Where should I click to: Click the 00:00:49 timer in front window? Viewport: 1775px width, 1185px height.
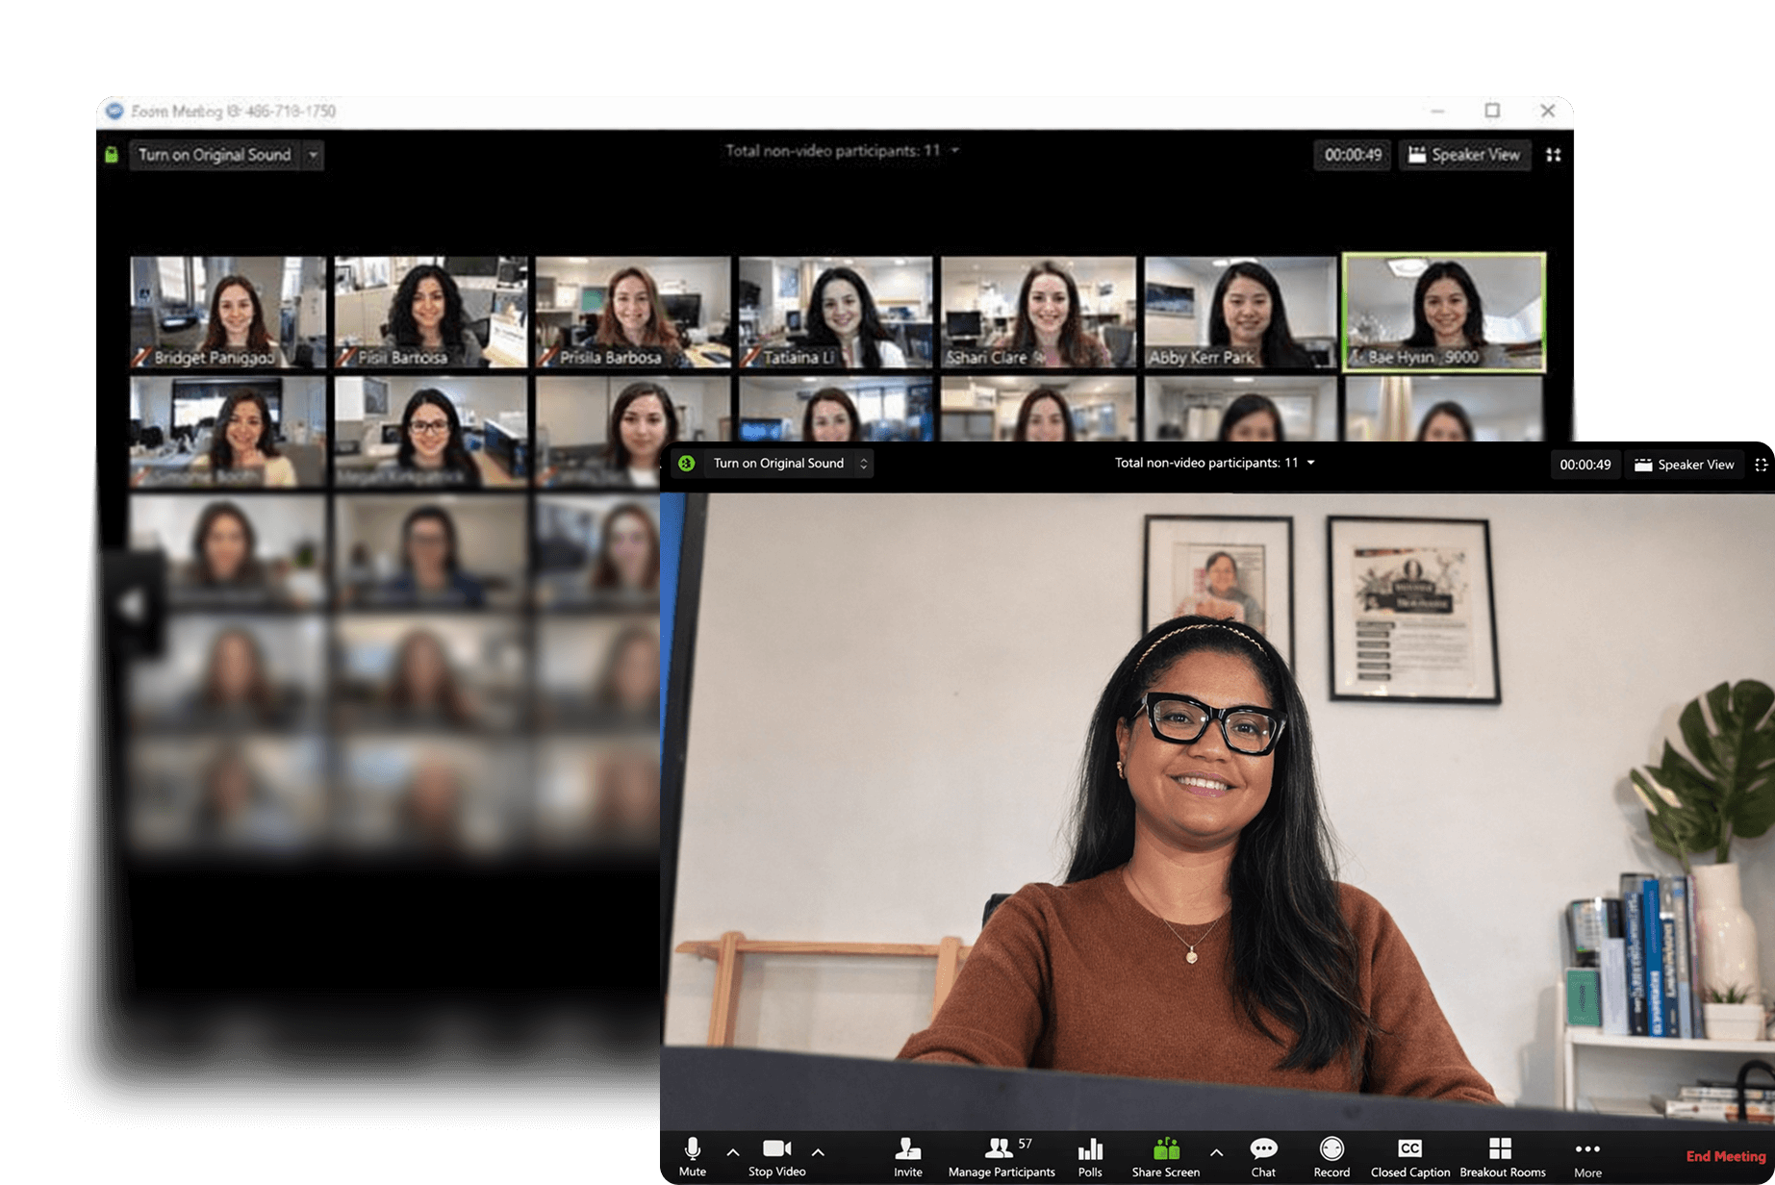click(1585, 465)
